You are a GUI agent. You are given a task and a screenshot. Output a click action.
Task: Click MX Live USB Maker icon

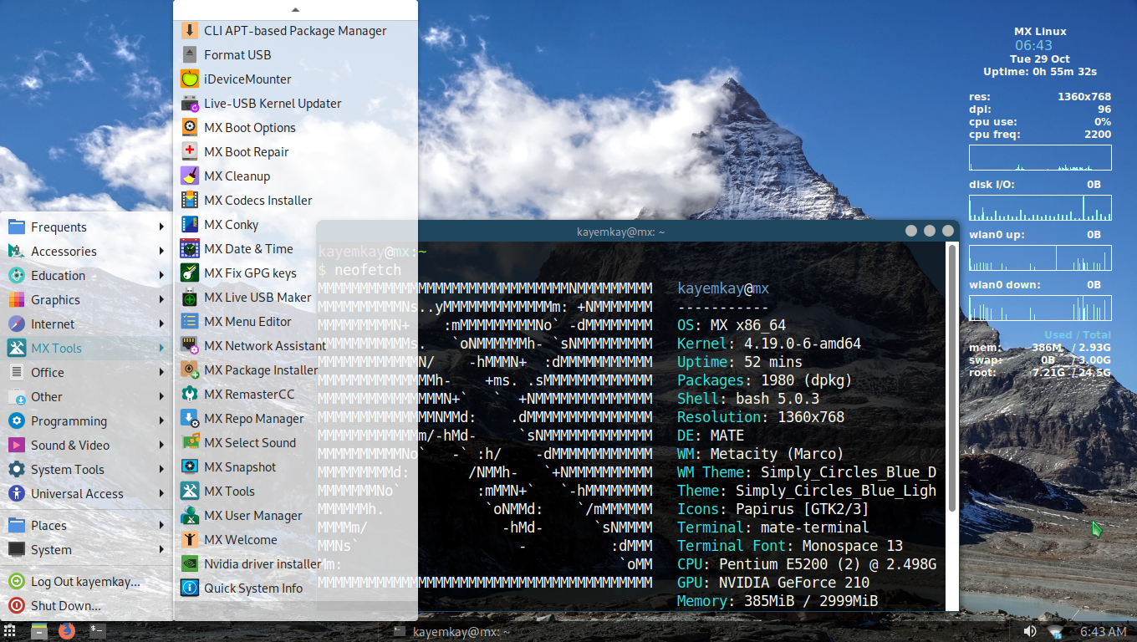190,298
